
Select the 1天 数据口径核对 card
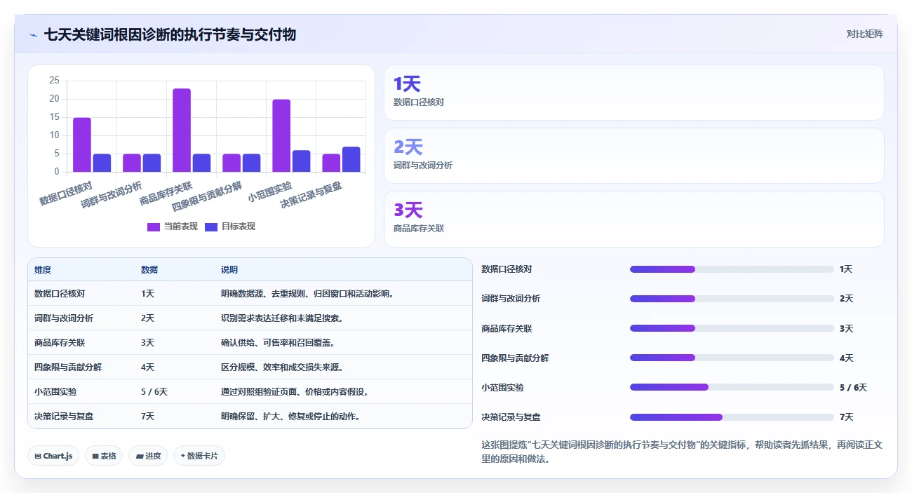point(634,93)
